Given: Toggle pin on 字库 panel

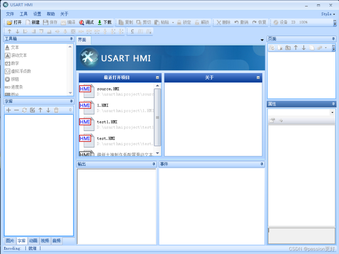Looking at the screenshot, I should point(71,101).
